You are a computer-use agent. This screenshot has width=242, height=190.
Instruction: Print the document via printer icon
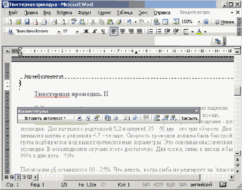point(55,22)
